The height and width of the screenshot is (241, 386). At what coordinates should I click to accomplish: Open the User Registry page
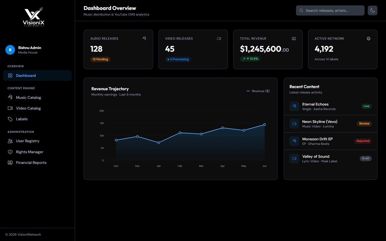(38, 141)
